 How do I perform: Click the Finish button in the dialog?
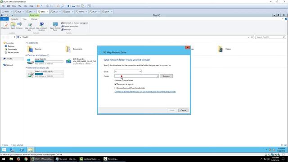(172, 110)
